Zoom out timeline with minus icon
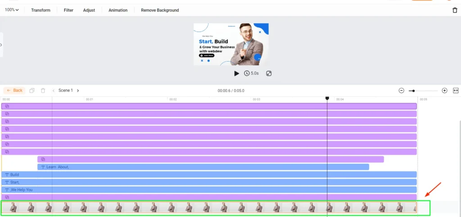 tap(401, 91)
